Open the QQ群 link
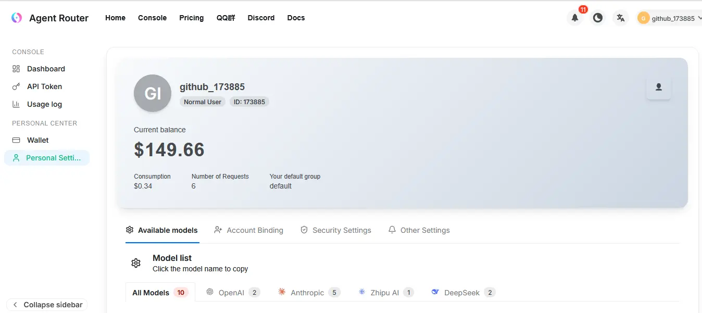The width and height of the screenshot is (702, 313). (226, 18)
